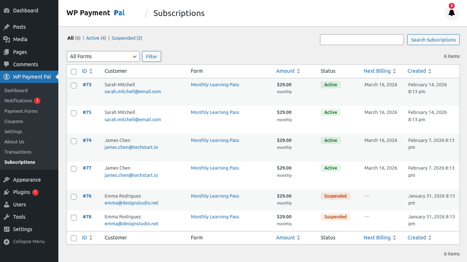This screenshot has width=467, height=262.
Task: Select the WP Payment Pal dollar icon
Action: 7,77
